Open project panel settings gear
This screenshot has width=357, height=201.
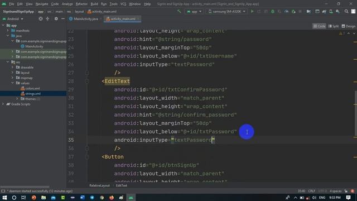pos(56,18)
